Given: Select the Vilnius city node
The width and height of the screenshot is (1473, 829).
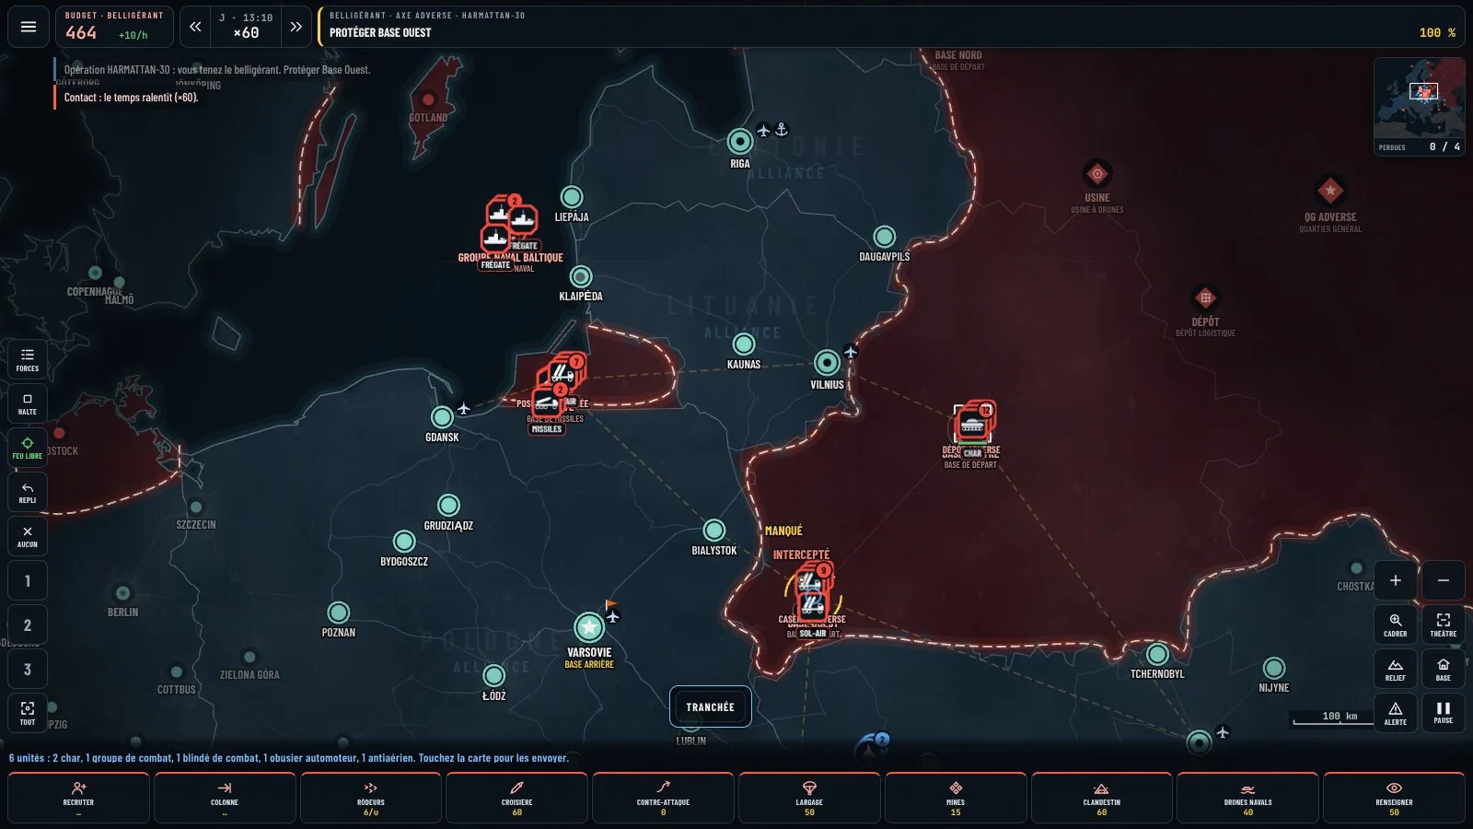Looking at the screenshot, I should [827, 362].
